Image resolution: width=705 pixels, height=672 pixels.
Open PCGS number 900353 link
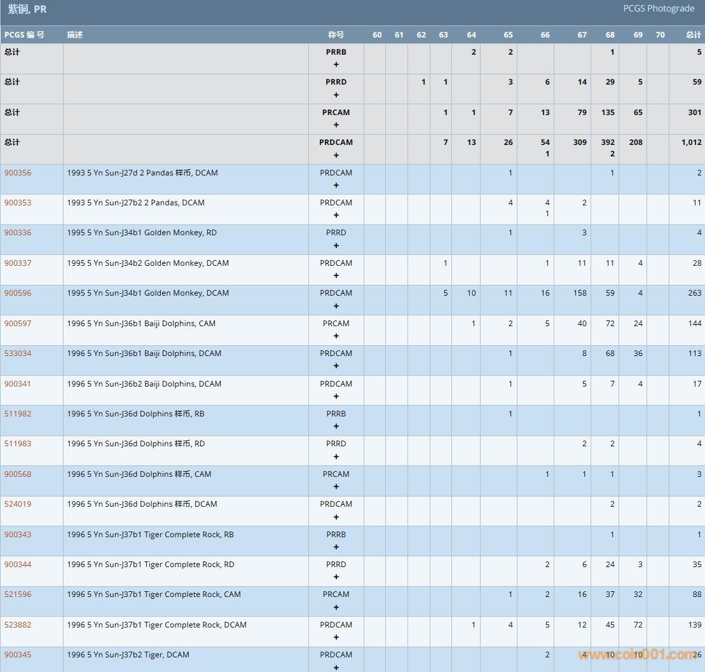(x=18, y=203)
